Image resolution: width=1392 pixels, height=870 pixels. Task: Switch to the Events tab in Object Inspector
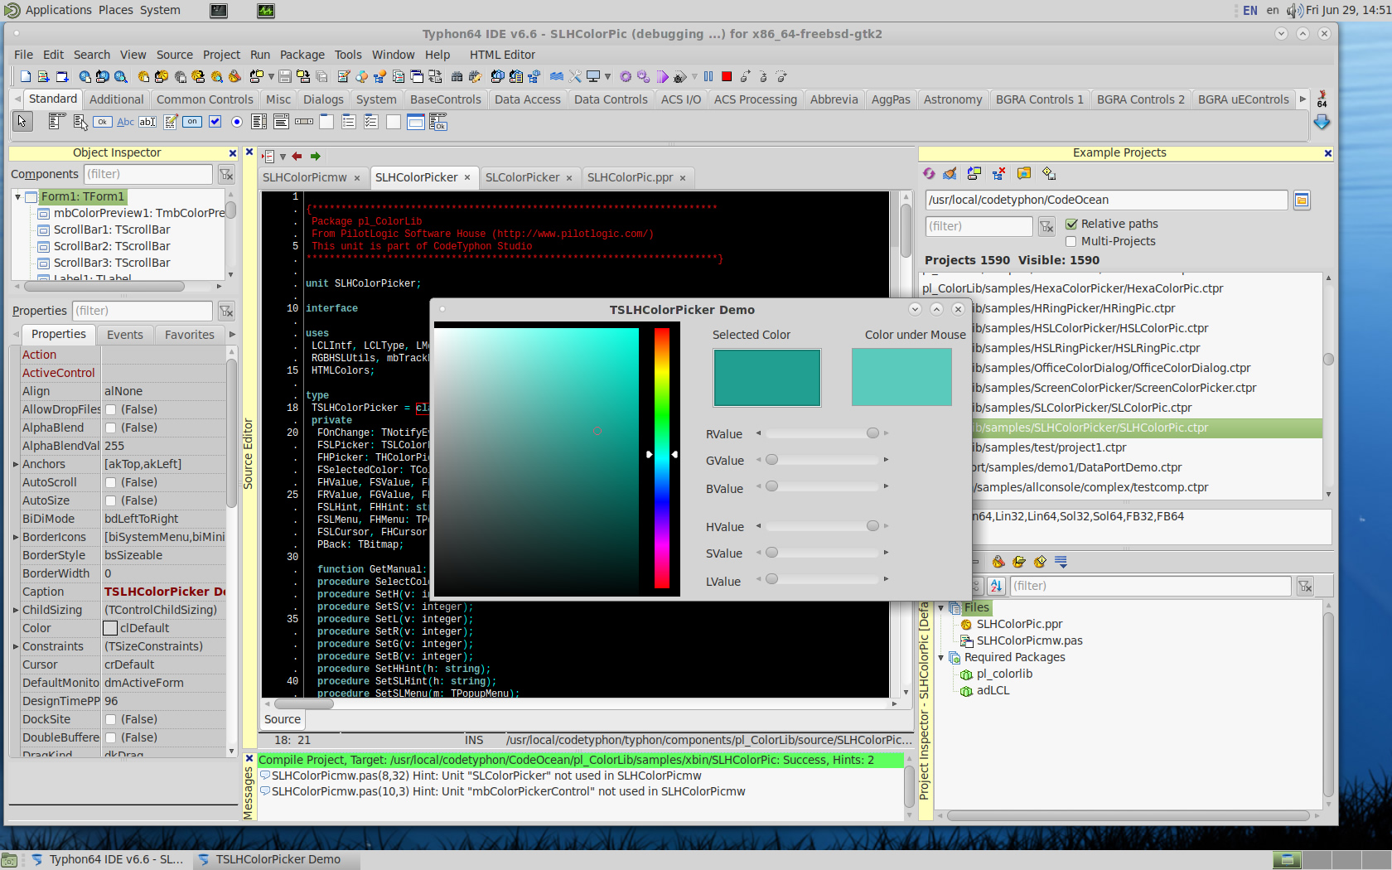125,335
